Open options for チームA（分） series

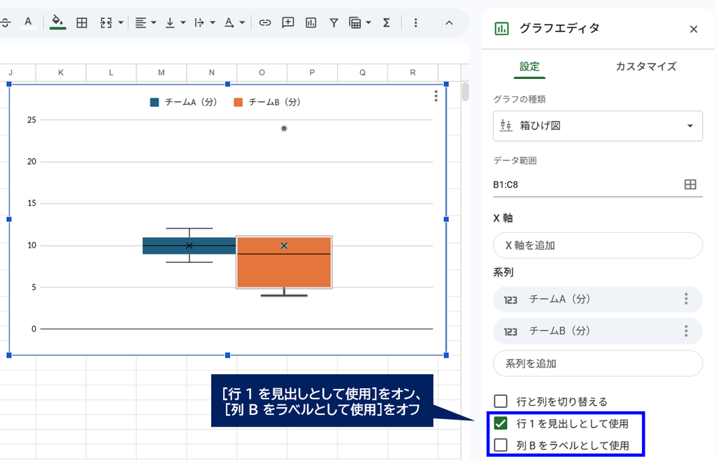[686, 299]
